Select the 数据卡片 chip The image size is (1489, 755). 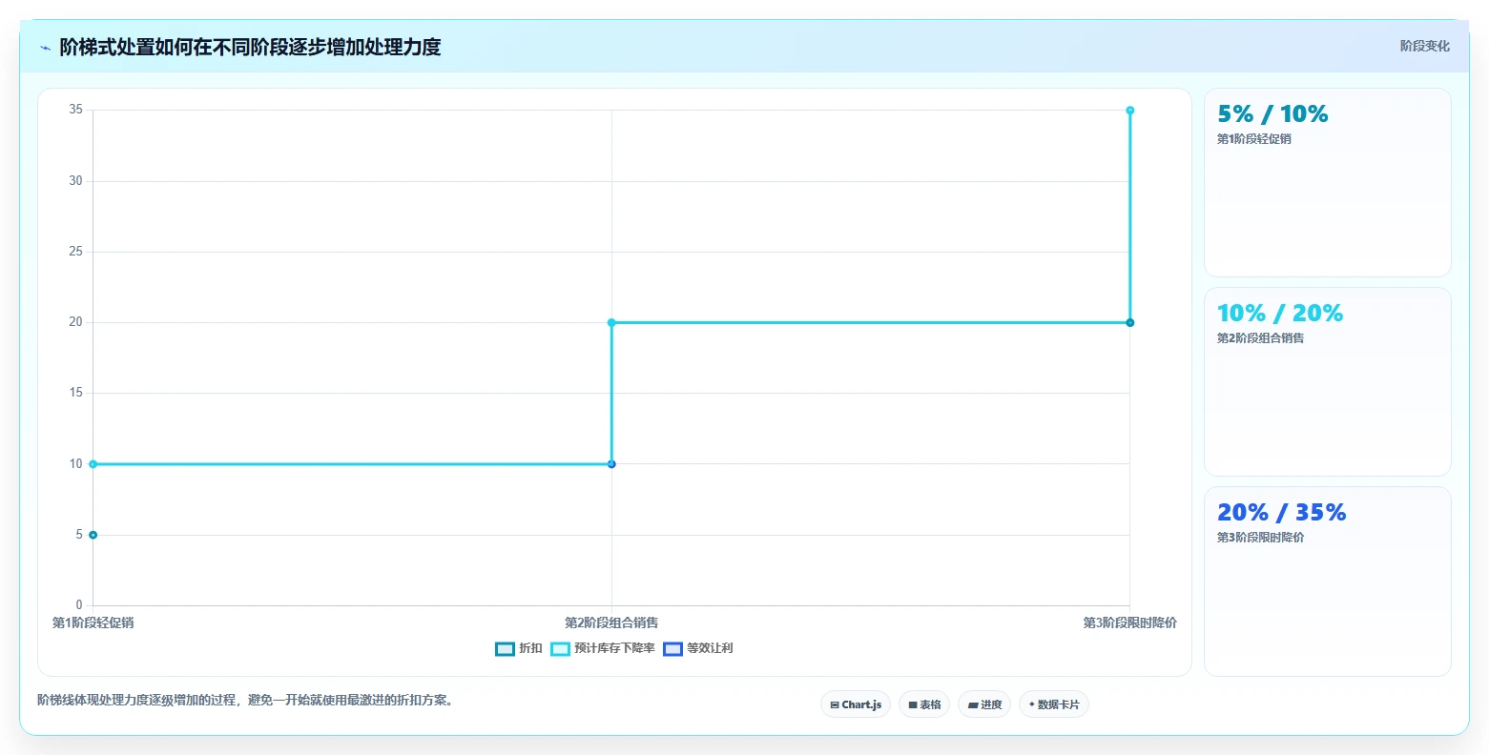[x=1054, y=704]
